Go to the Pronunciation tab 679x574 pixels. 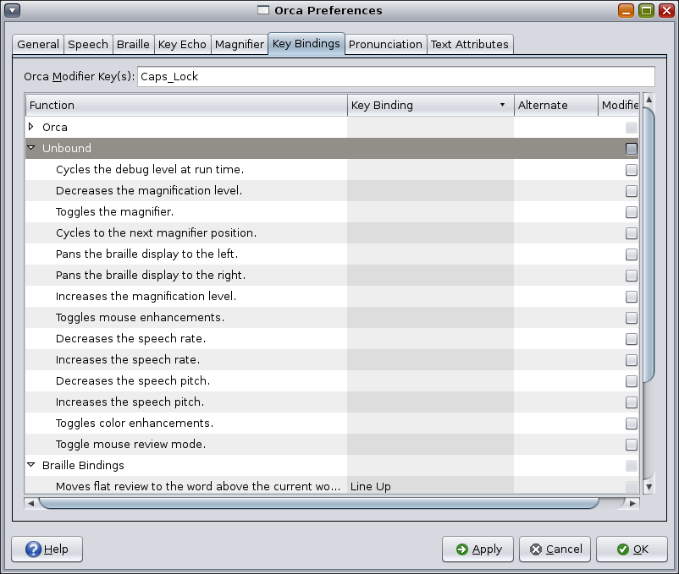[x=385, y=45]
